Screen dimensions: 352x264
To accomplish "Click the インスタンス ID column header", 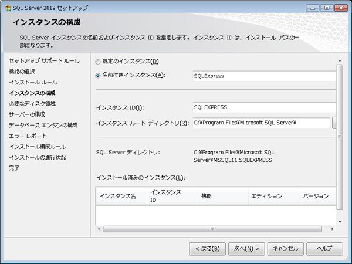I will click(x=172, y=196).
